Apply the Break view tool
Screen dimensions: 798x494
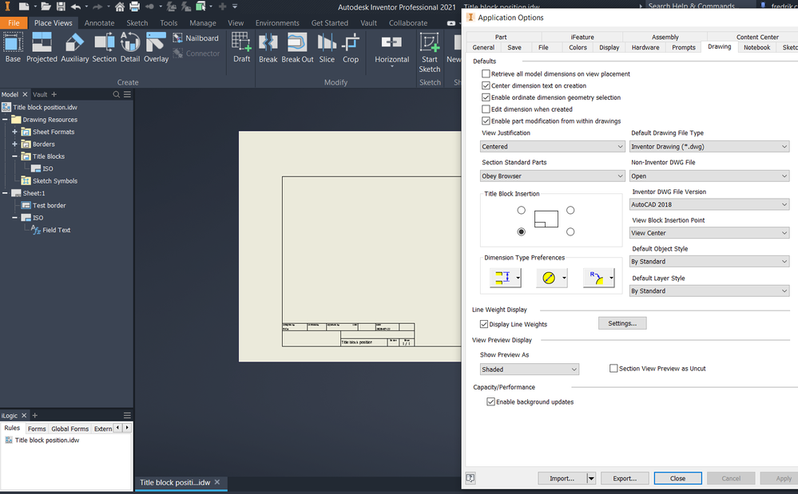[268, 47]
